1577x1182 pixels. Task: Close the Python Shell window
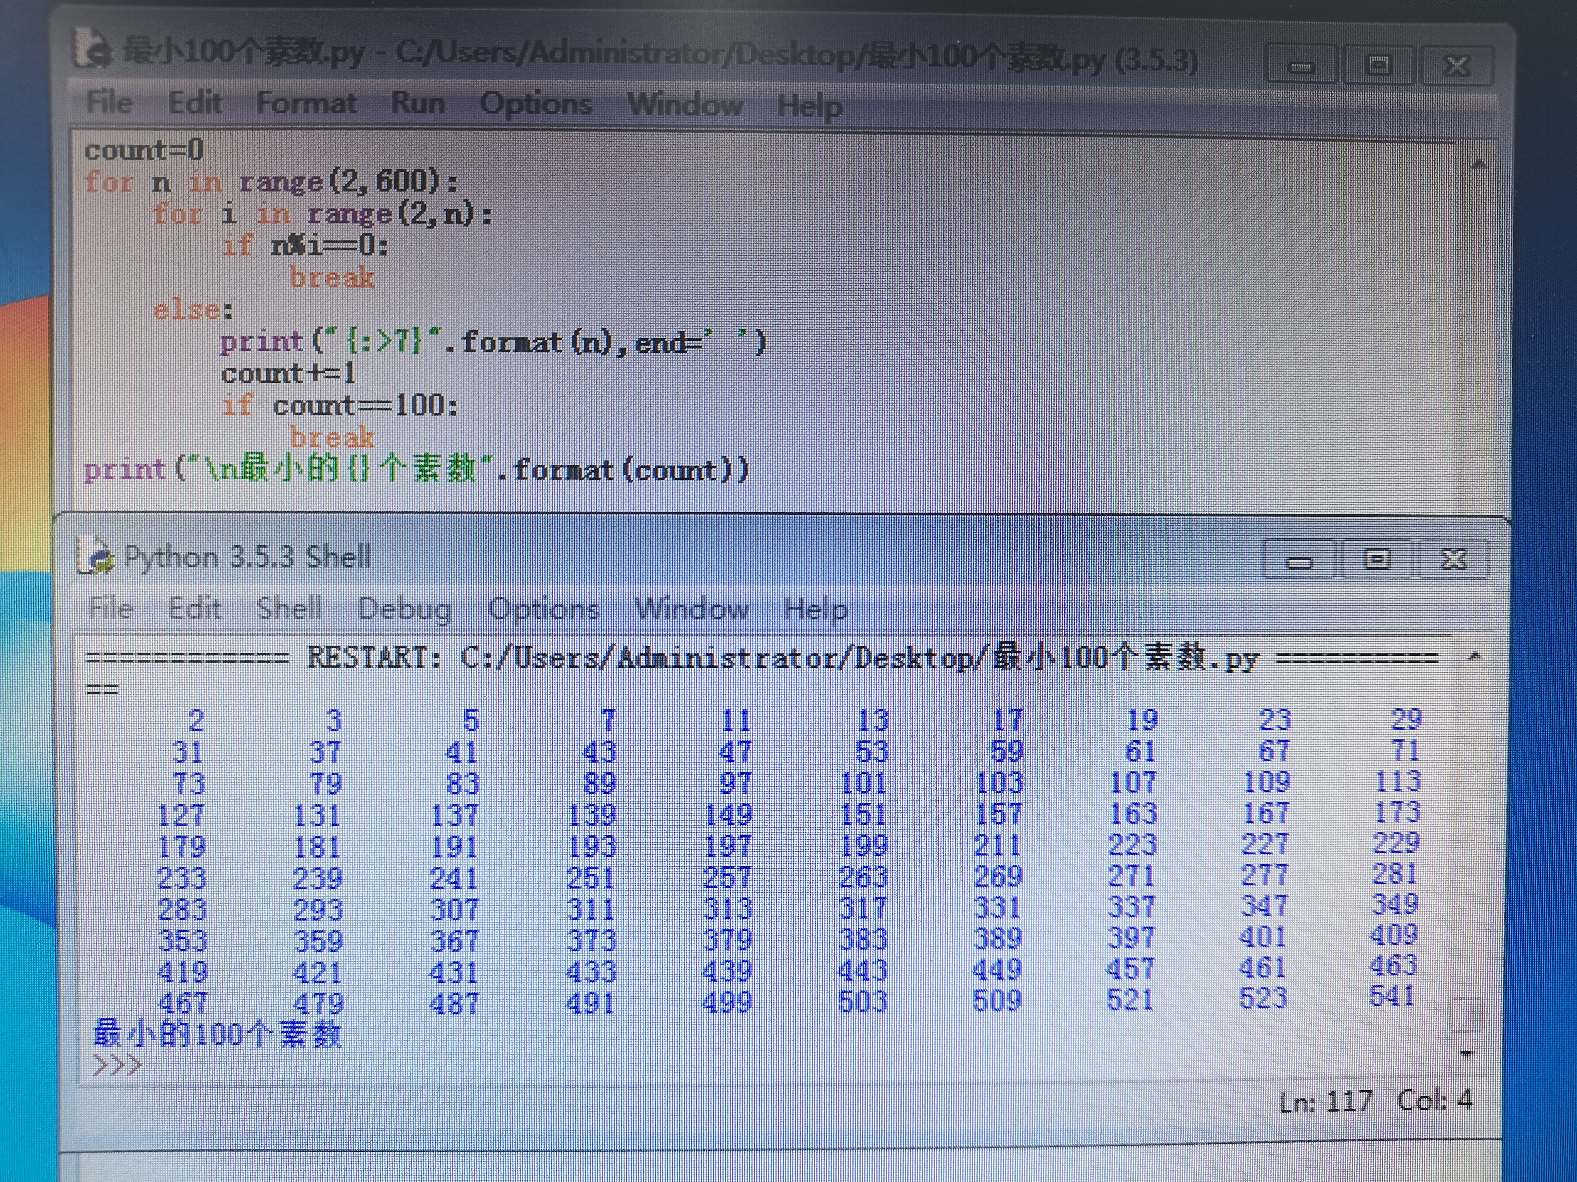[1454, 559]
